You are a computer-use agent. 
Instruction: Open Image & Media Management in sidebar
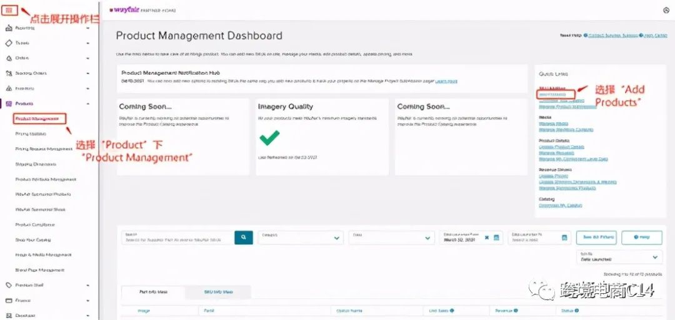pyautogui.click(x=43, y=255)
